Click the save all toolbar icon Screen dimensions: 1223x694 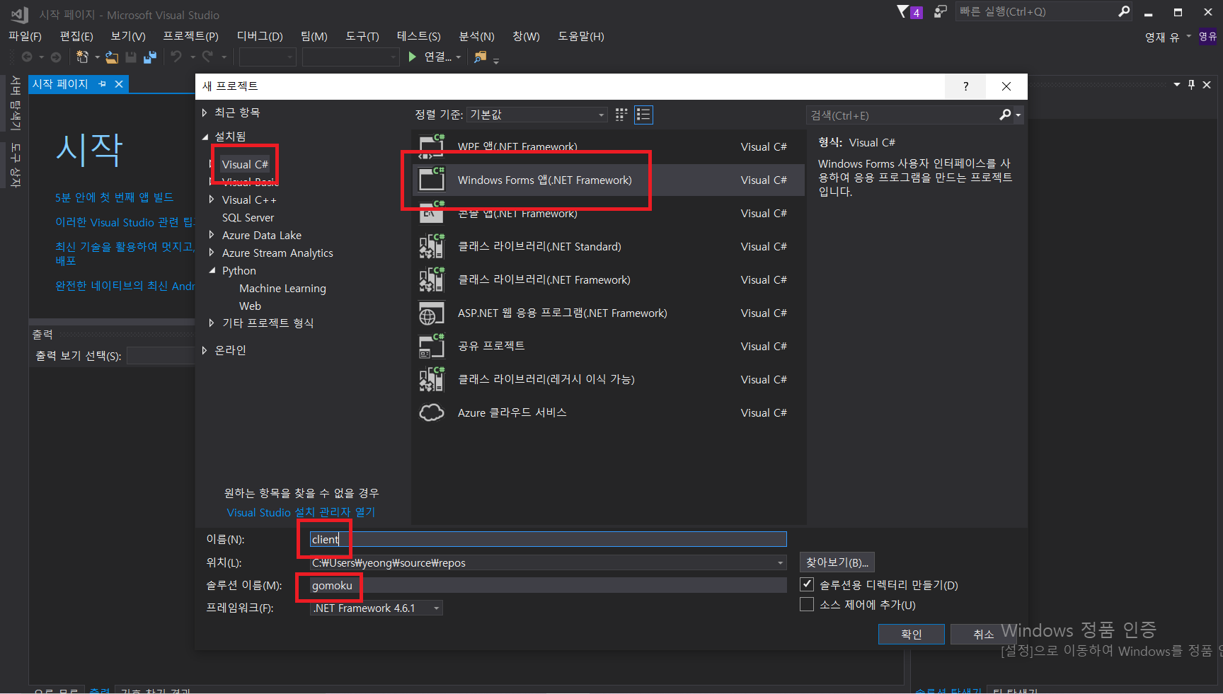point(150,57)
